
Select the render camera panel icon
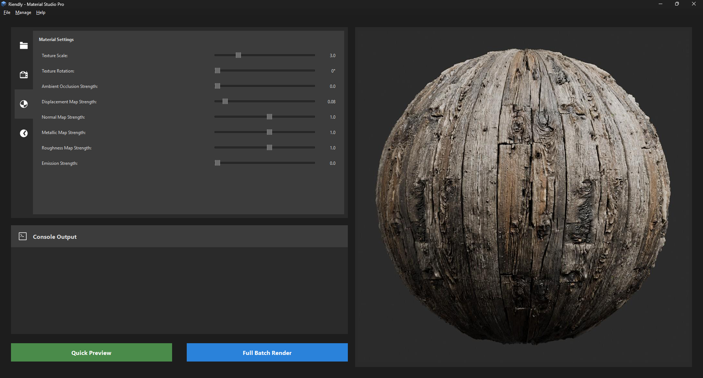23,74
